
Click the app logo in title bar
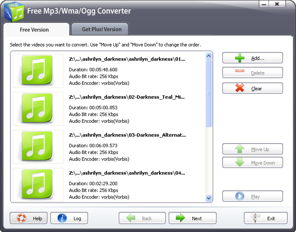[14, 12]
